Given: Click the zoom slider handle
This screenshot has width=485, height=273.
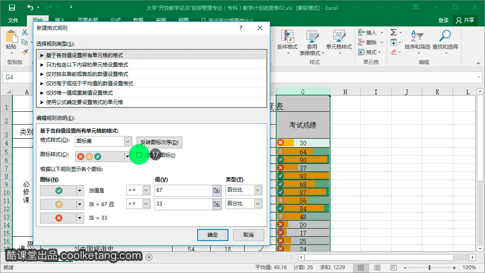Looking at the screenshot, I should (429, 268).
